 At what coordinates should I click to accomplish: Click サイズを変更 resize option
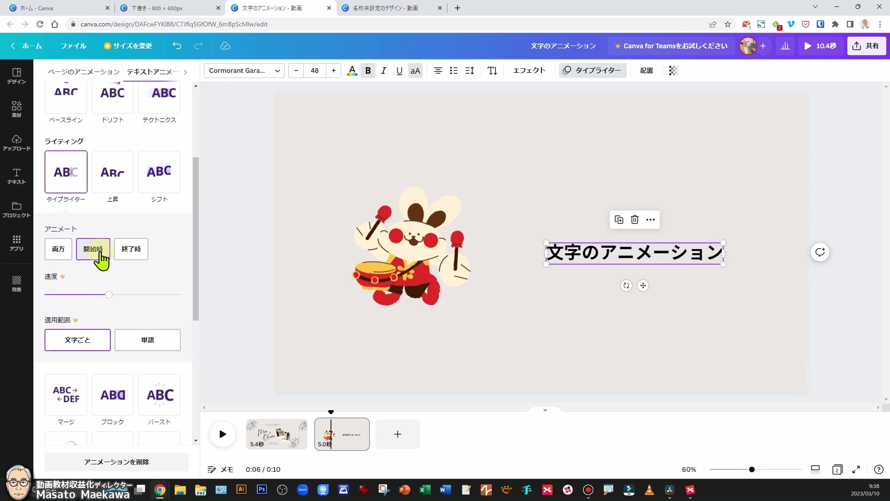tap(128, 46)
